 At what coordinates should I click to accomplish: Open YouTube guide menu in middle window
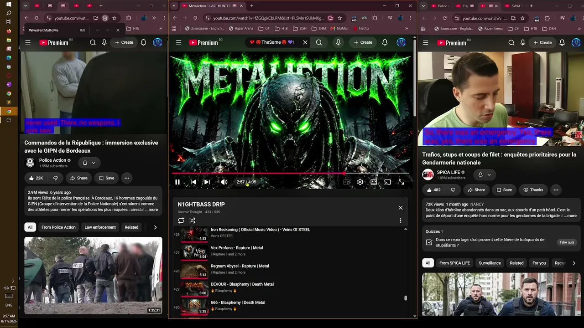[x=178, y=42]
